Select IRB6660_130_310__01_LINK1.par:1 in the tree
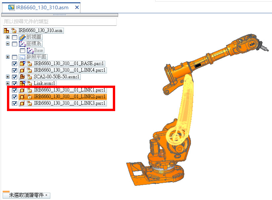272x200 pixels. coord(70,90)
